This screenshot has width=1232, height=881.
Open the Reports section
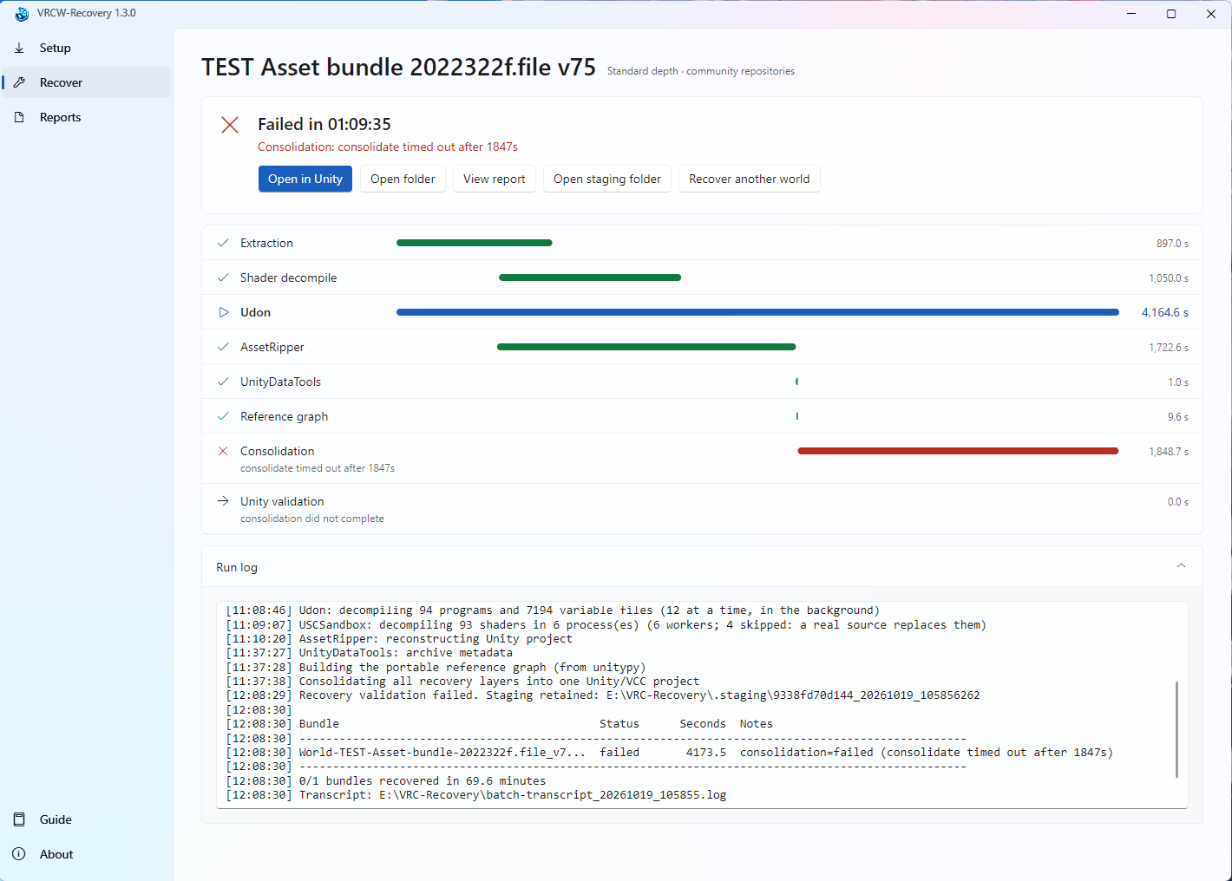[x=86, y=117]
